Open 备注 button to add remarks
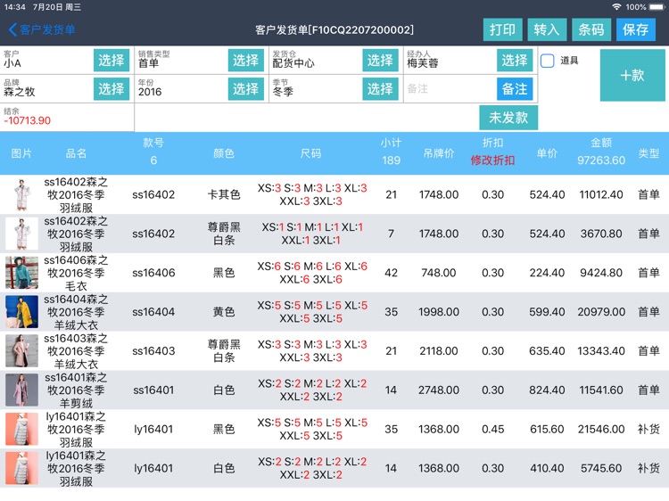This screenshot has height=501, width=669. click(x=515, y=88)
